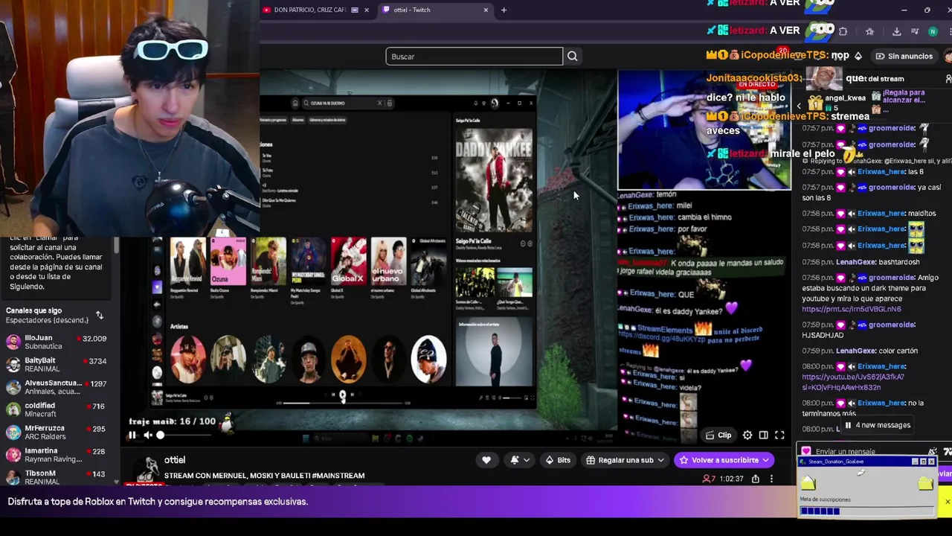
Task: Click the search magnifier button
Action: coord(572,57)
